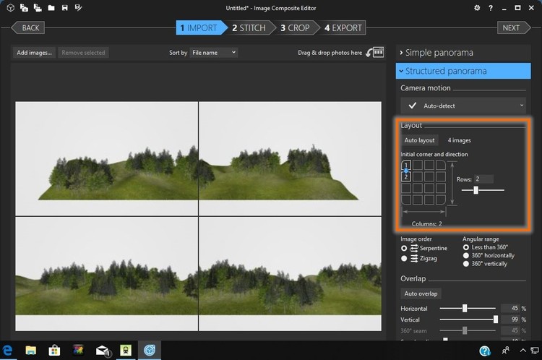
Task: Click the New Panorama cube icon
Action: coord(10,8)
